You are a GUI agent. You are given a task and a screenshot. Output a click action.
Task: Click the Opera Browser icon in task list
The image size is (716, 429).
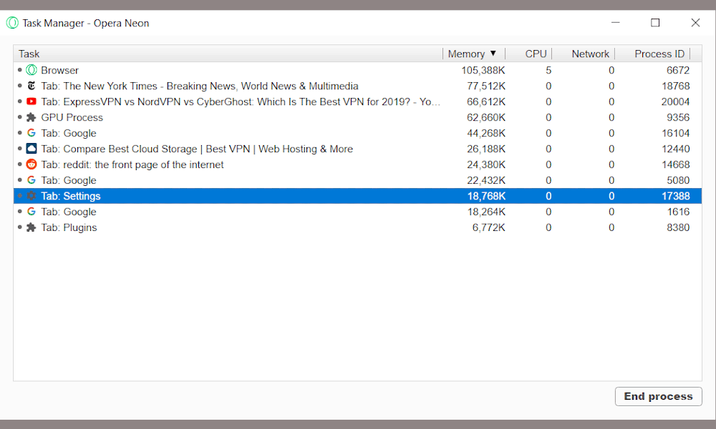[32, 70]
